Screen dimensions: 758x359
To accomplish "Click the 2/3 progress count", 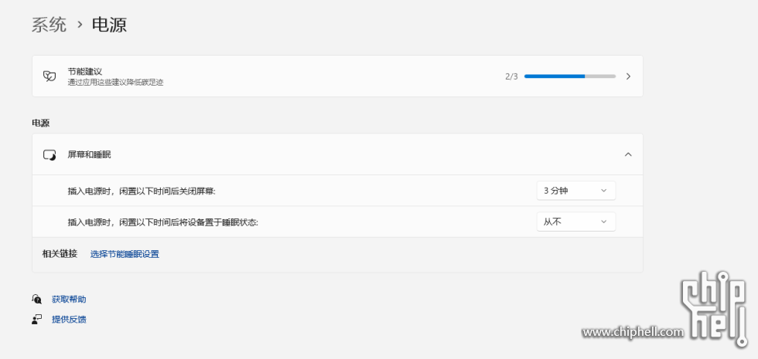I will (x=511, y=76).
